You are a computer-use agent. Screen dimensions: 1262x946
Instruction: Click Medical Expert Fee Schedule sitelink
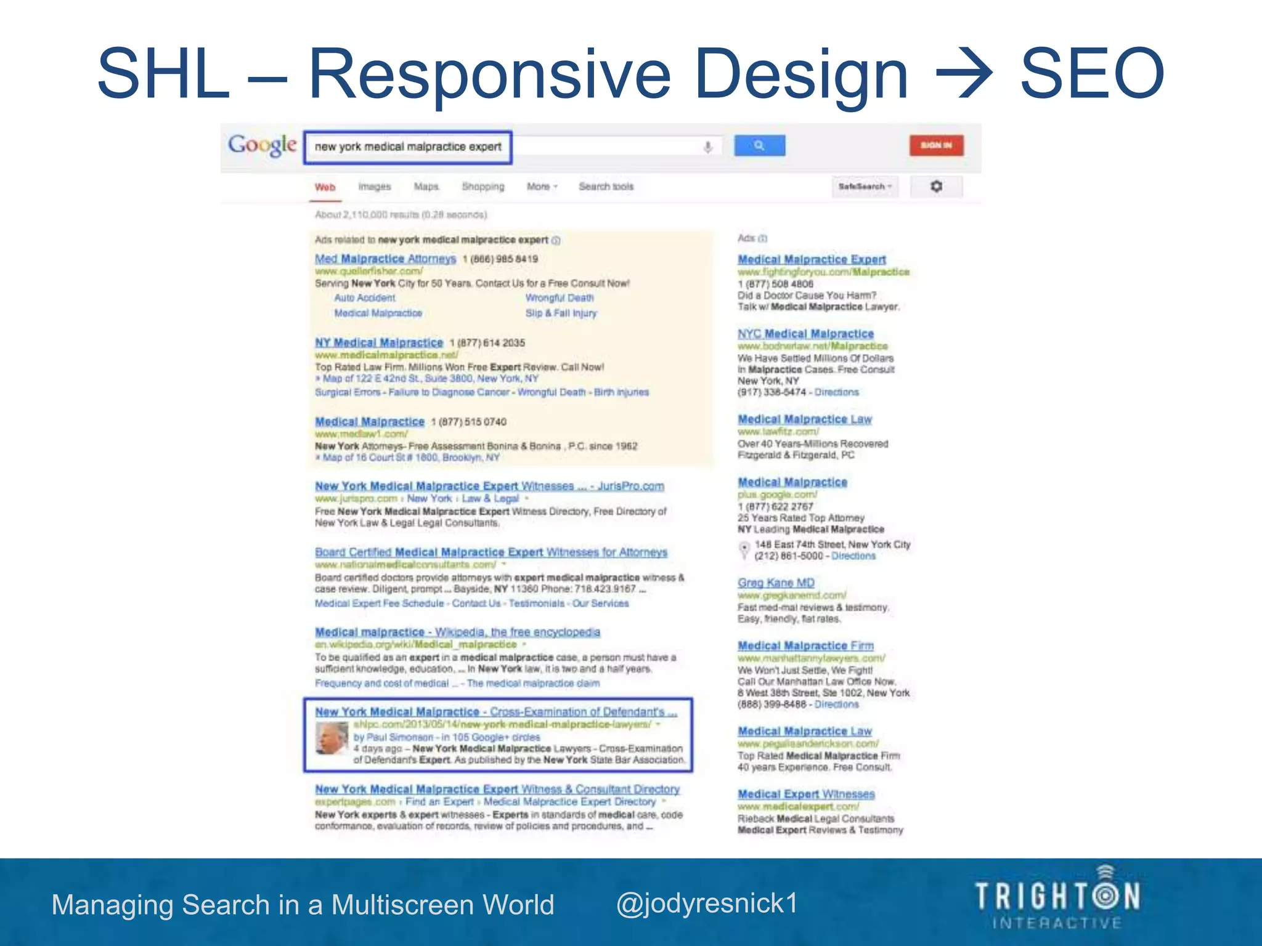(379, 604)
